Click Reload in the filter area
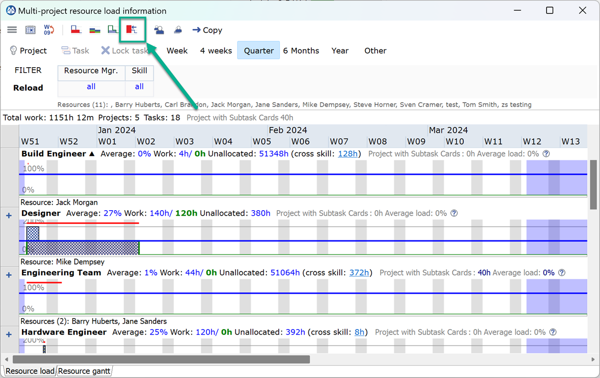This screenshot has width=600, height=378. pyautogui.click(x=28, y=88)
